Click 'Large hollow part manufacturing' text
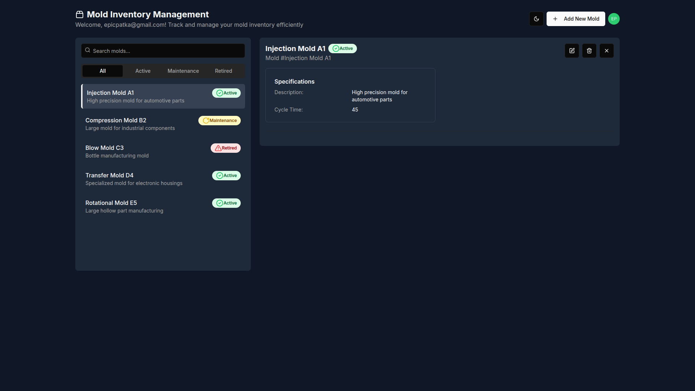The width and height of the screenshot is (695, 391). [124, 211]
